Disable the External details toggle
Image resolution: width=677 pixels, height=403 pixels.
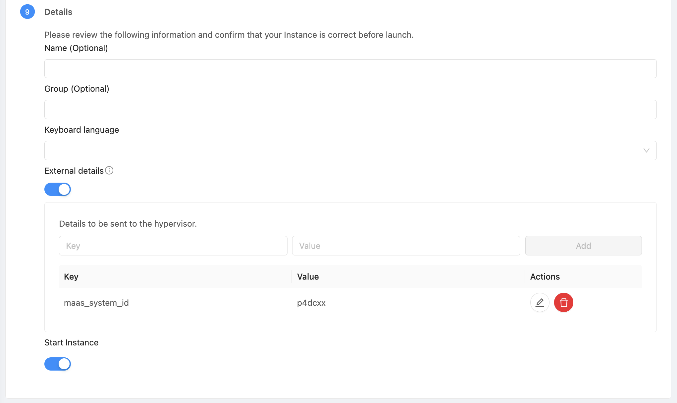(x=58, y=189)
